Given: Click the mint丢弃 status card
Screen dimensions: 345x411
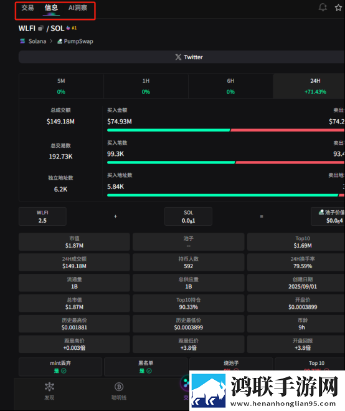Looking at the screenshot, I should tap(60, 367).
